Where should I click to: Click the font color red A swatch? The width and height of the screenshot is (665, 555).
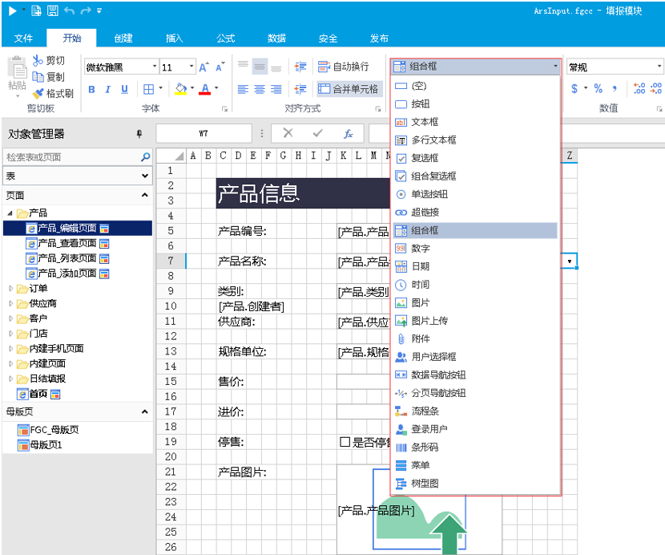tap(205, 89)
